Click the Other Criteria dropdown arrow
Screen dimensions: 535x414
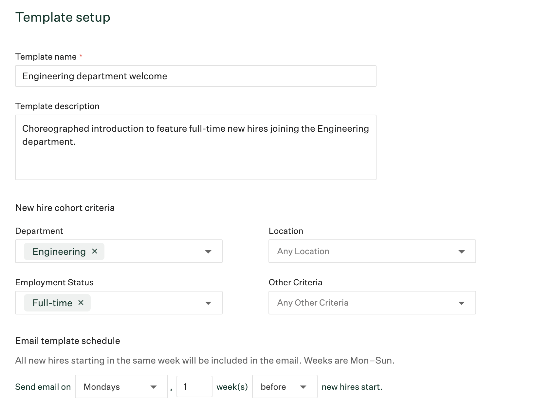(x=461, y=303)
